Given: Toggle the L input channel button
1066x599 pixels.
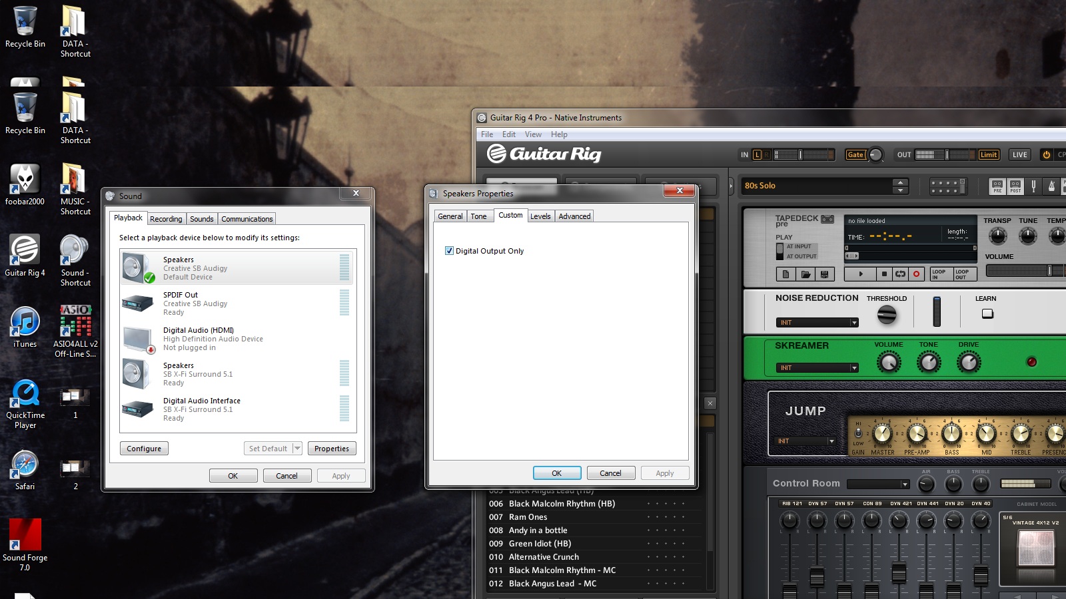Looking at the screenshot, I should tap(757, 154).
